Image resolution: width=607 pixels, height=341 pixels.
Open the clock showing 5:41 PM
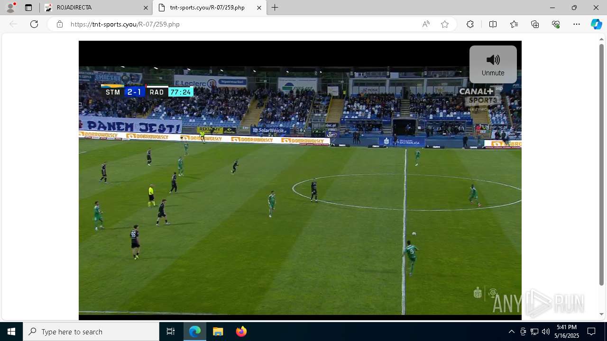(567, 332)
